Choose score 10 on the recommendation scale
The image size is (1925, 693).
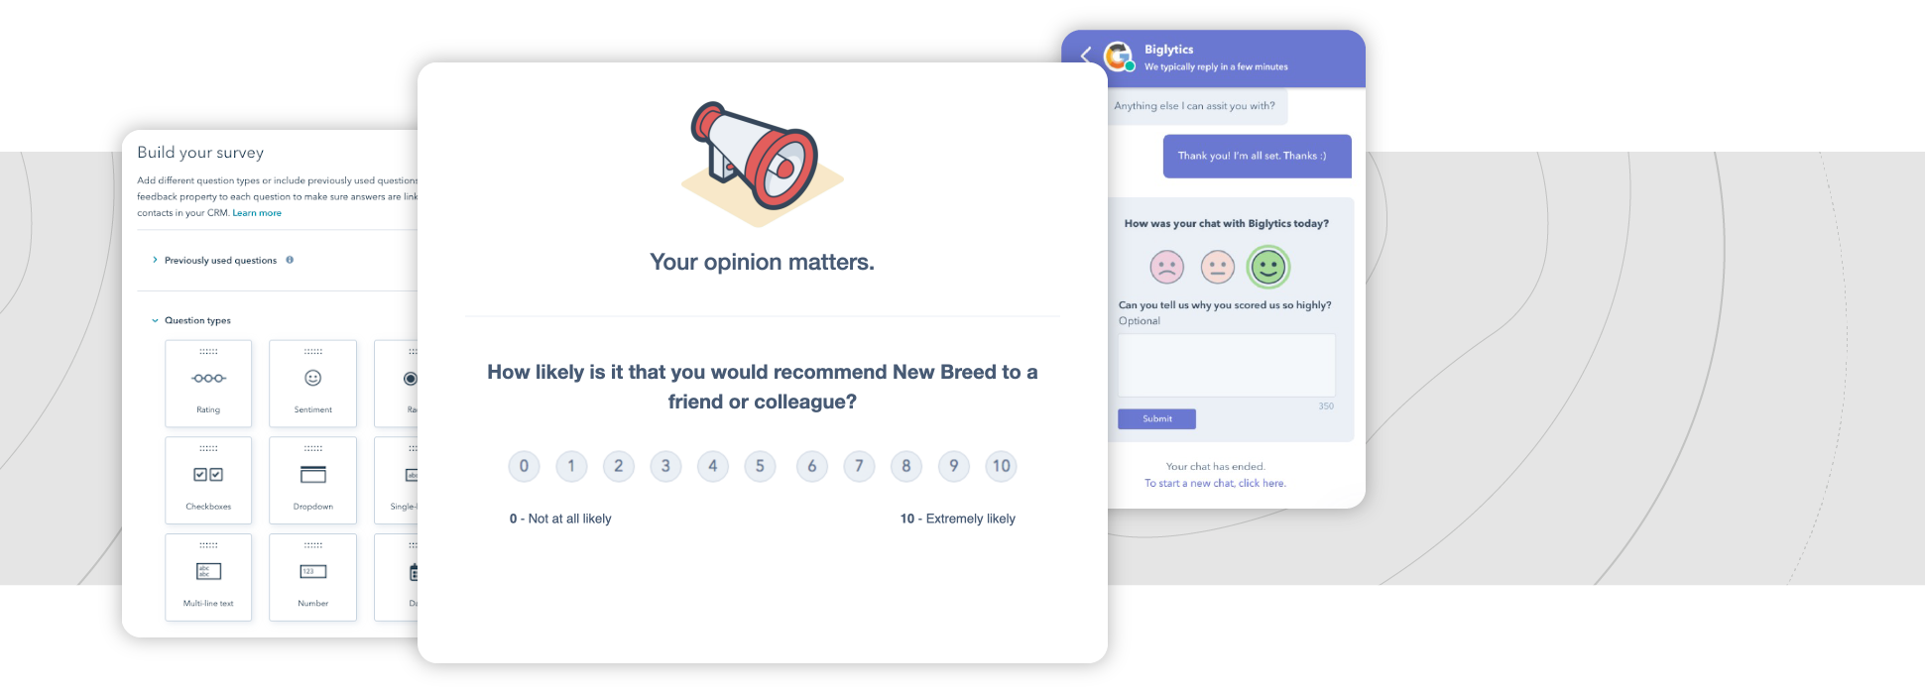(x=1001, y=466)
